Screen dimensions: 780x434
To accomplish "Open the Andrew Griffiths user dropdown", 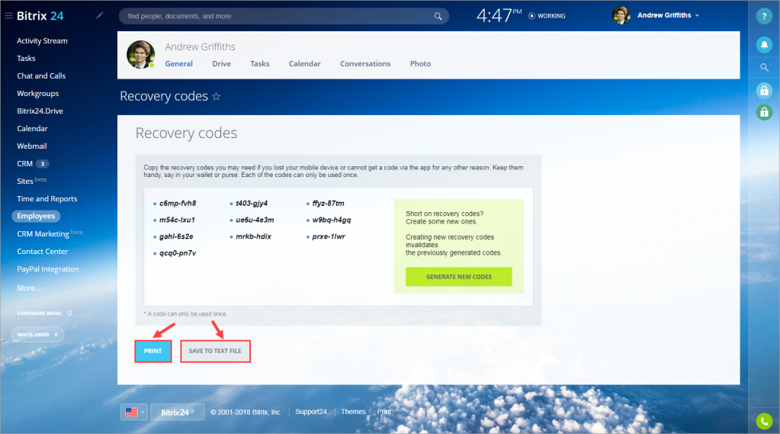I will coord(669,15).
